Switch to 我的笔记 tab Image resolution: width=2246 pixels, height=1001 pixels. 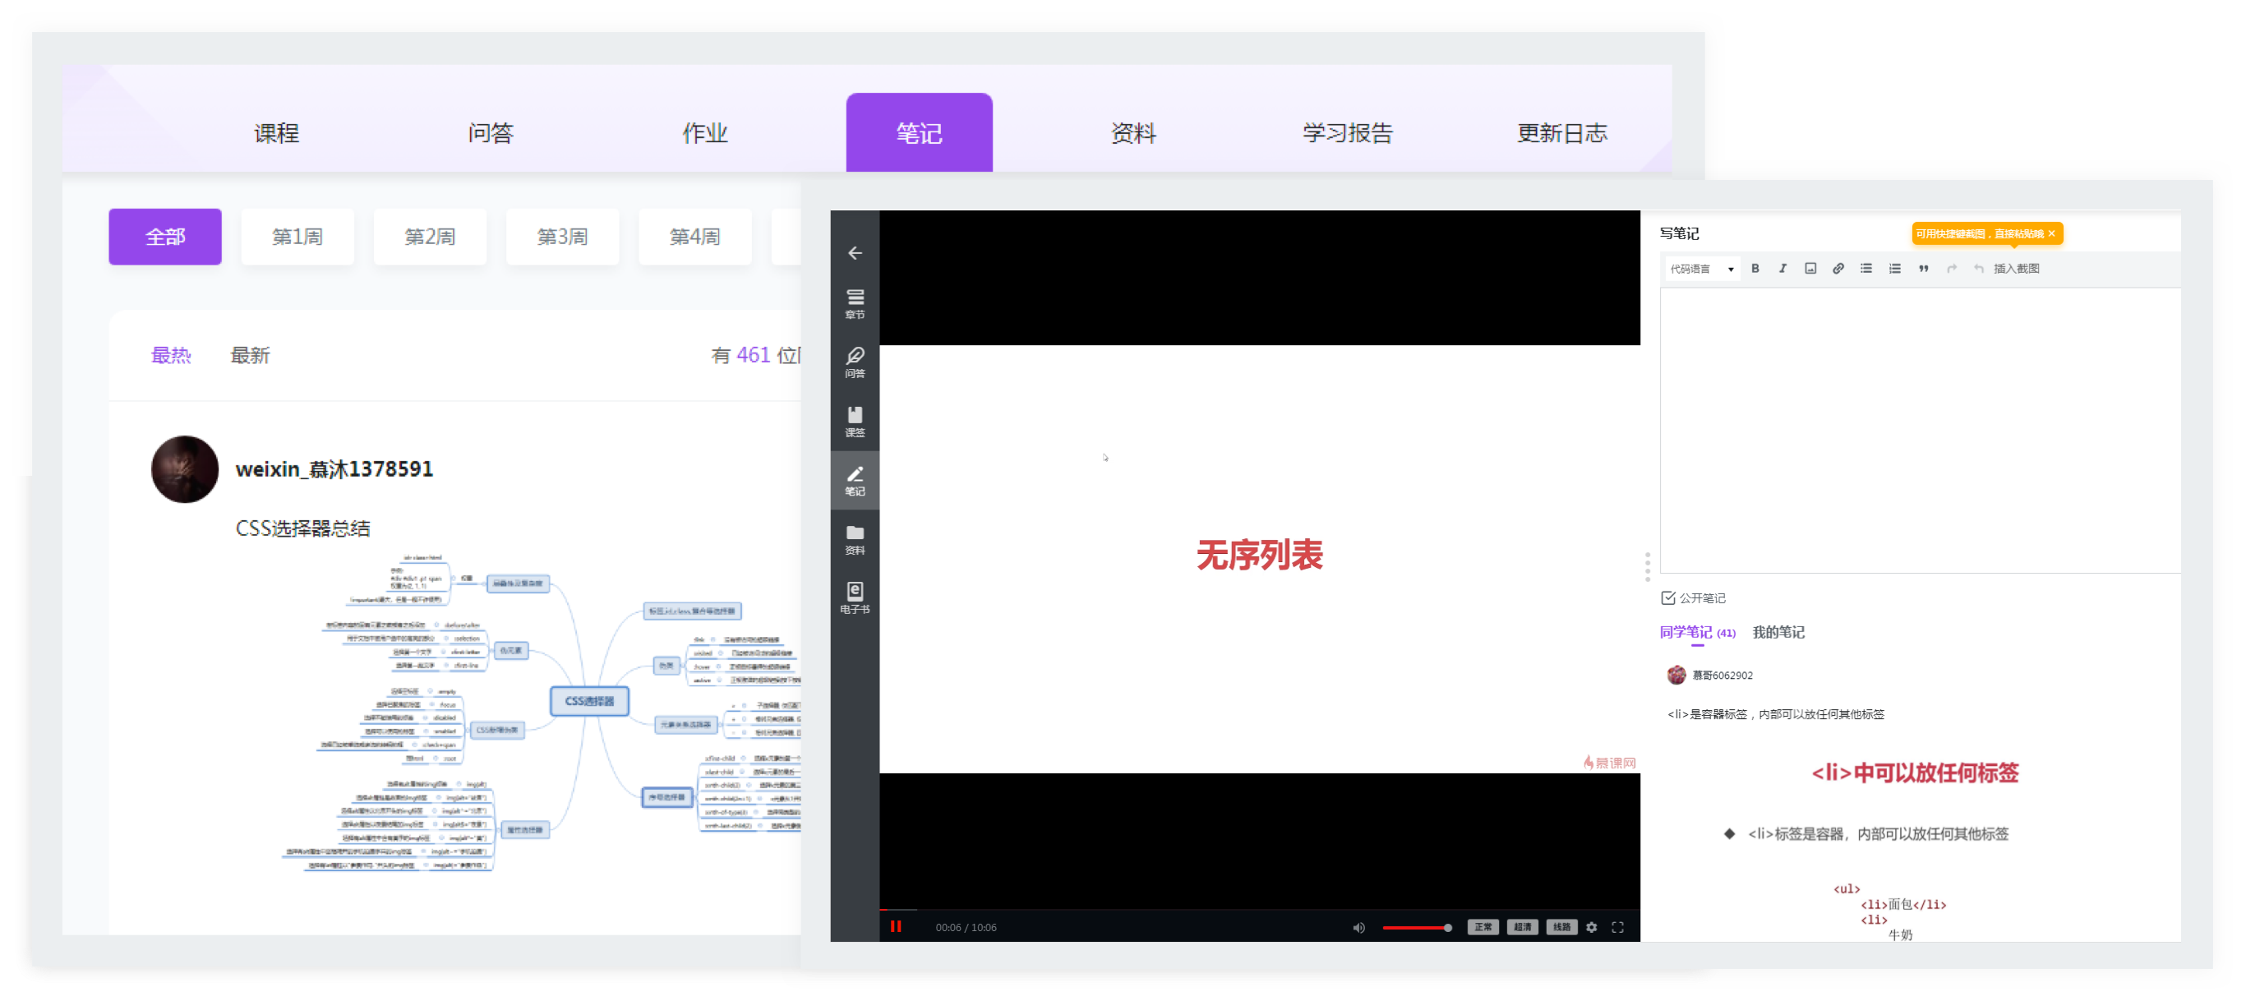1778,632
